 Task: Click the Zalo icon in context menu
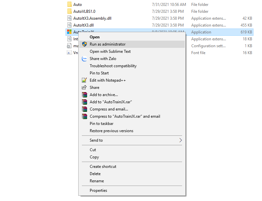[84, 59]
